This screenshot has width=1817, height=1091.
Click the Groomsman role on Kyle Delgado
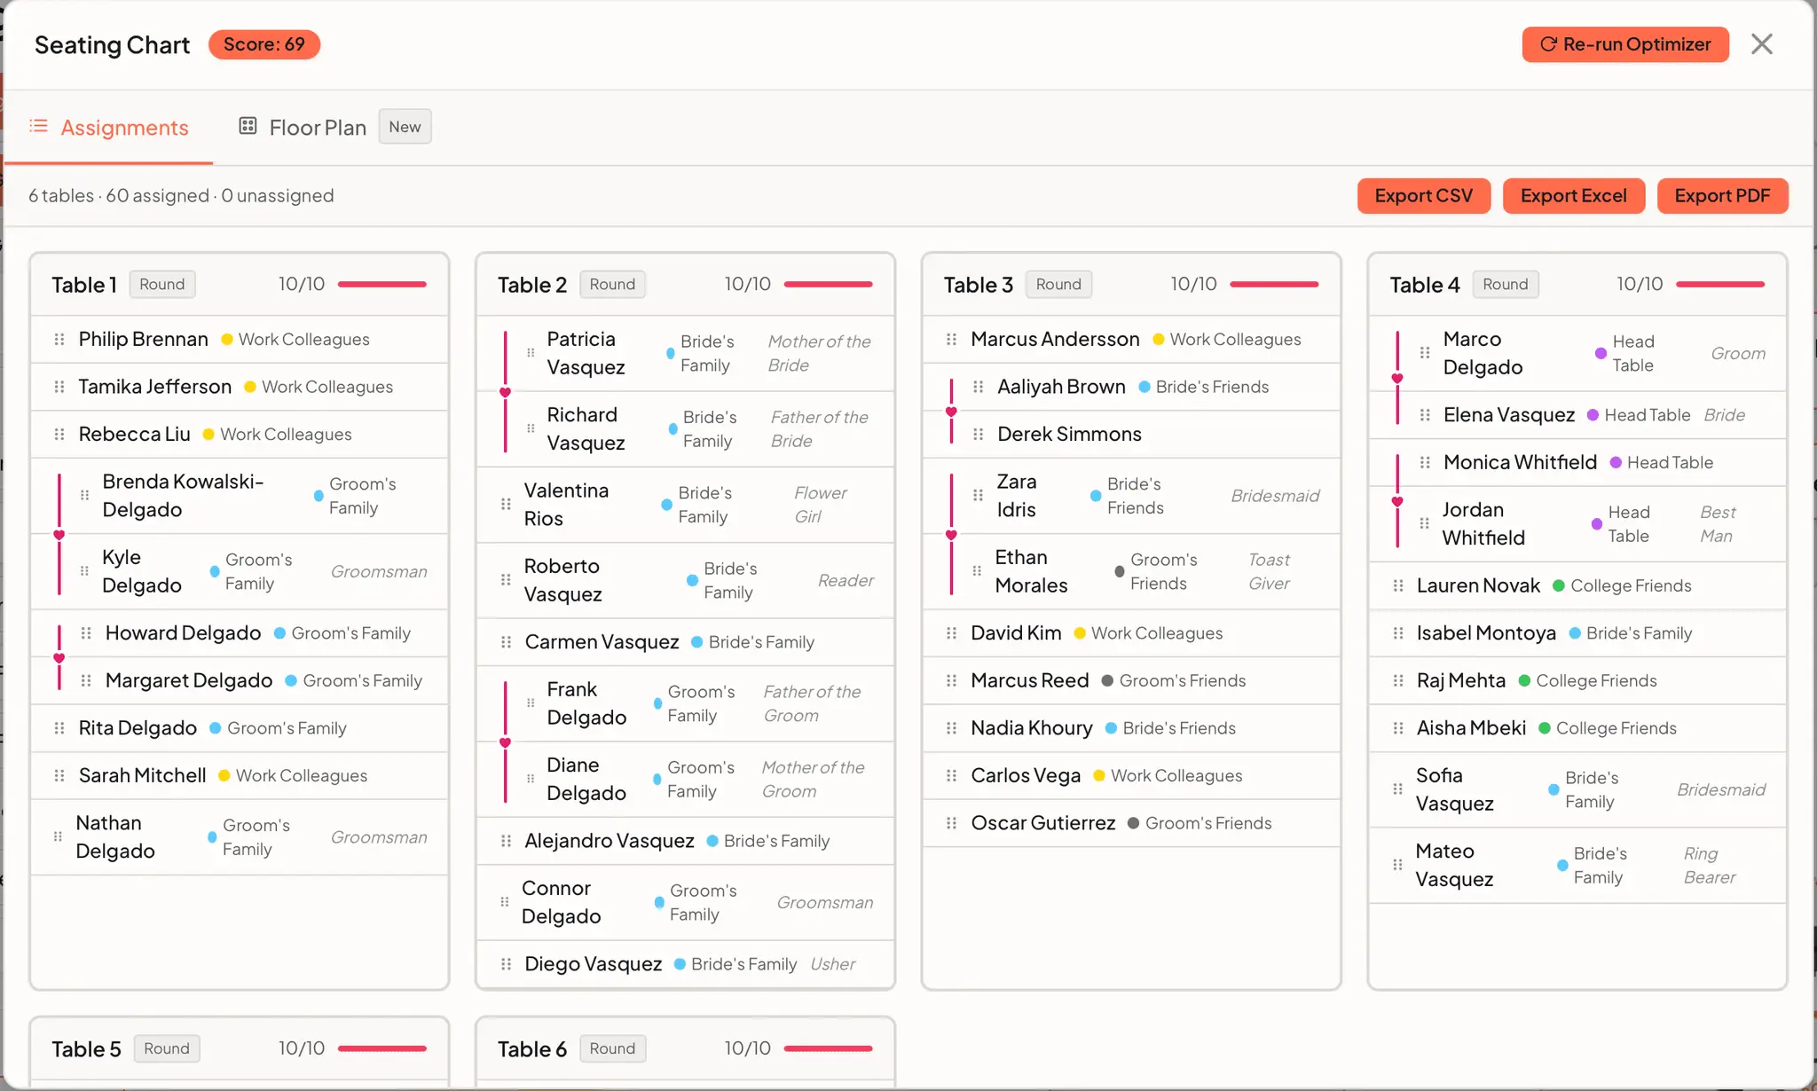(x=379, y=571)
